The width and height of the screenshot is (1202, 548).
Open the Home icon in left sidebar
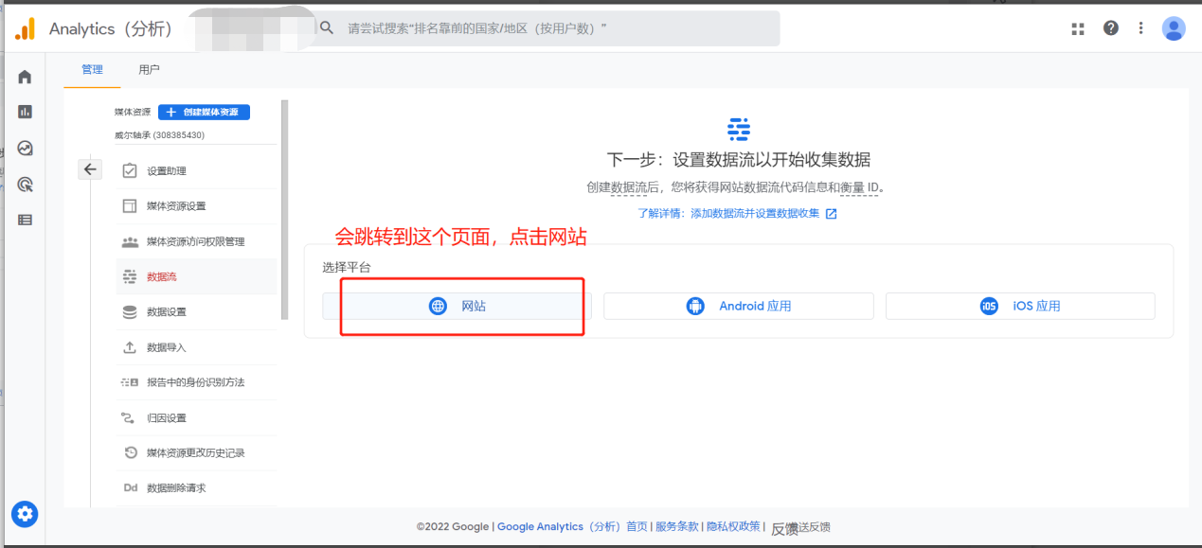click(25, 77)
